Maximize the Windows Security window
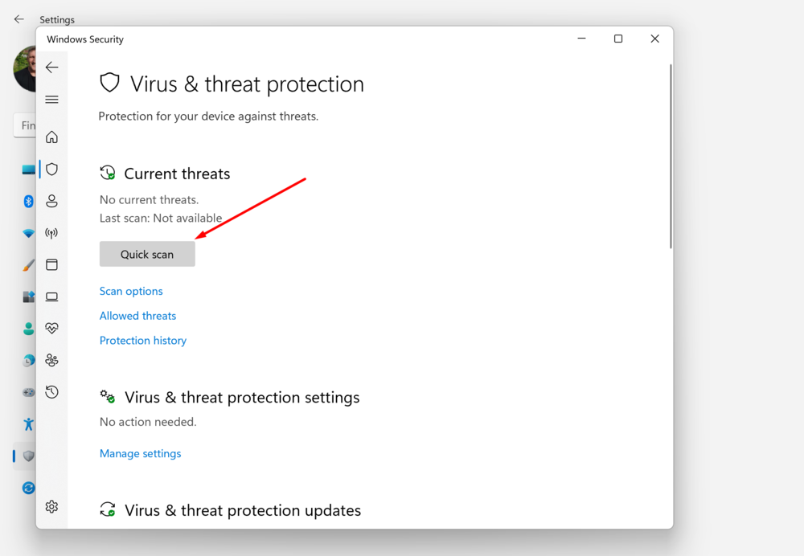Viewport: 804px width, 556px height. coord(618,39)
